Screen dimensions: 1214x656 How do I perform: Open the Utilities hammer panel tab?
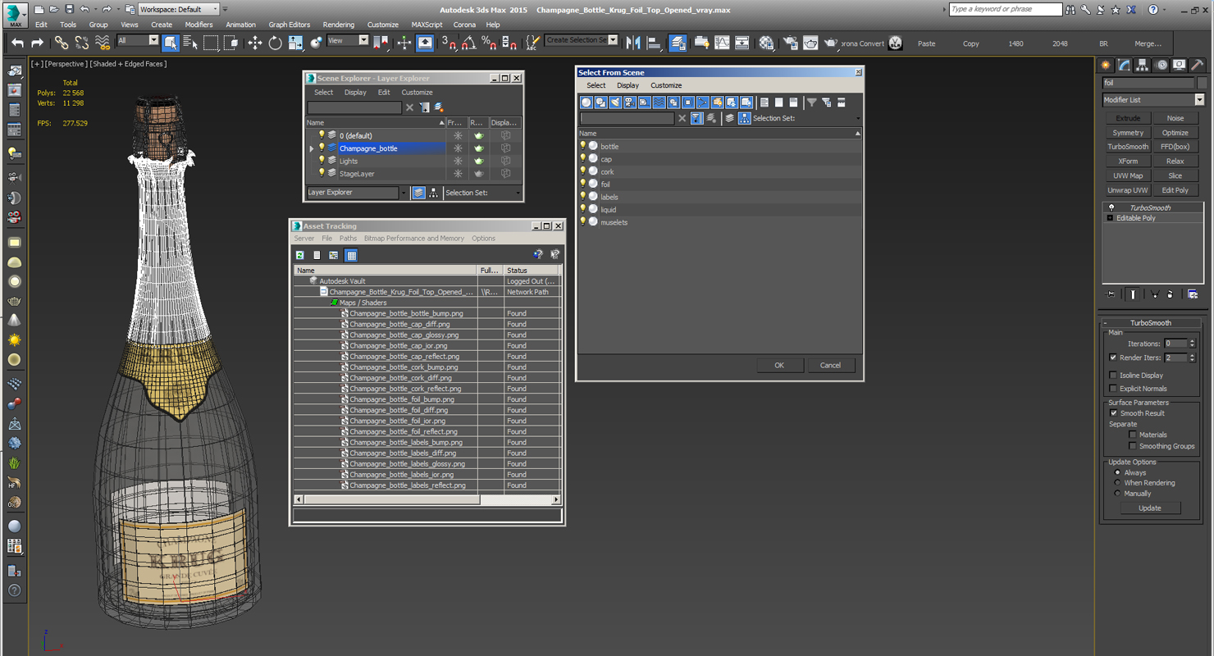1198,65
